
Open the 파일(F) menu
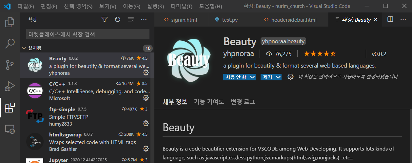point(26,6)
